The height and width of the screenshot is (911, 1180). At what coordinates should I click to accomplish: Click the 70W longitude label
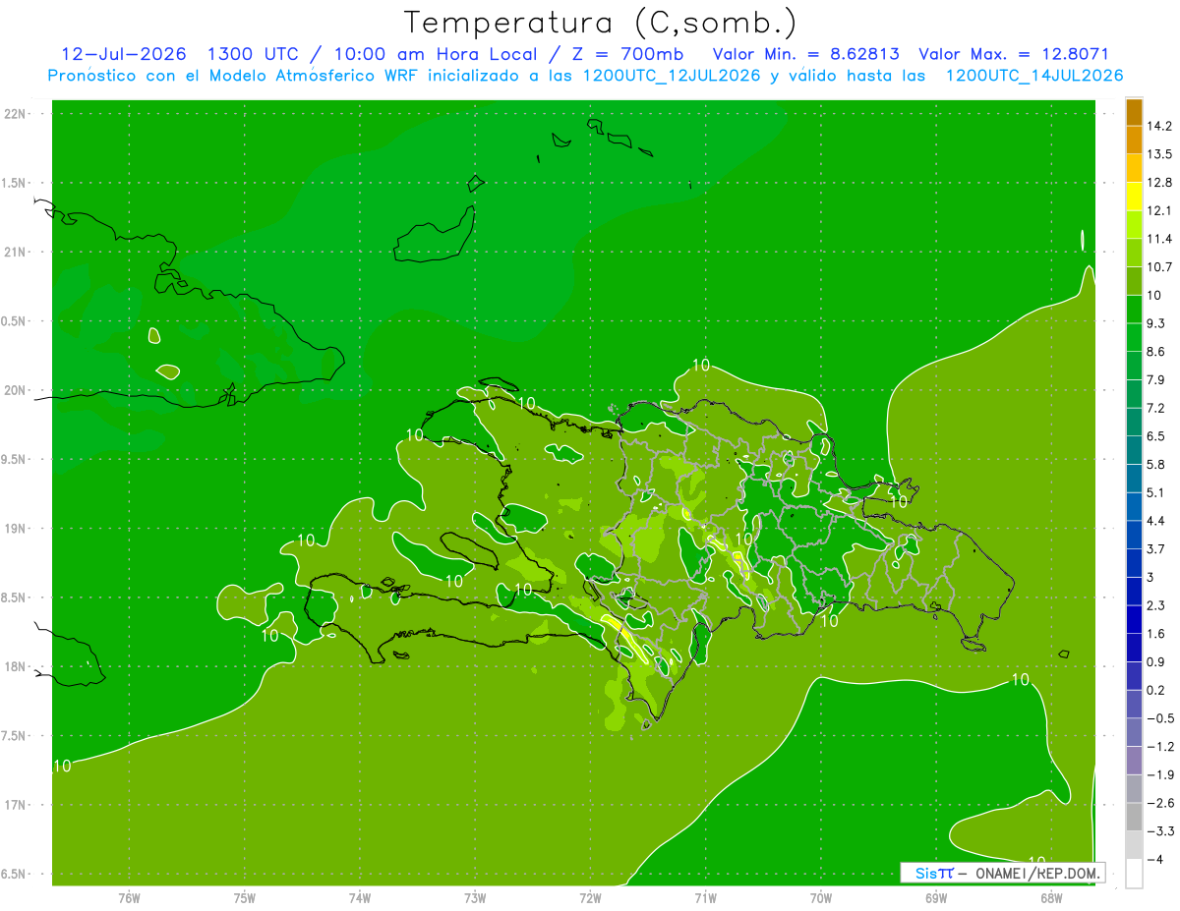click(x=821, y=898)
